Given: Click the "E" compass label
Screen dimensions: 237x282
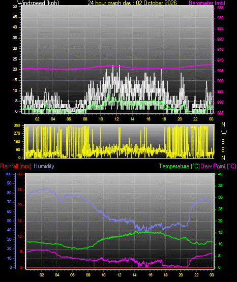Looking at the screenshot, I should coord(223,149).
